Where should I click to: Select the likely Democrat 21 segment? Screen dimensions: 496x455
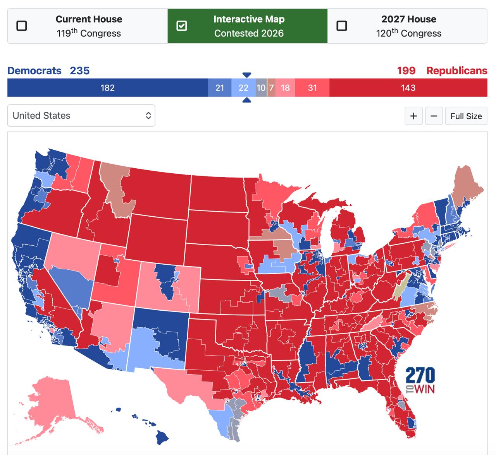[220, 88]
